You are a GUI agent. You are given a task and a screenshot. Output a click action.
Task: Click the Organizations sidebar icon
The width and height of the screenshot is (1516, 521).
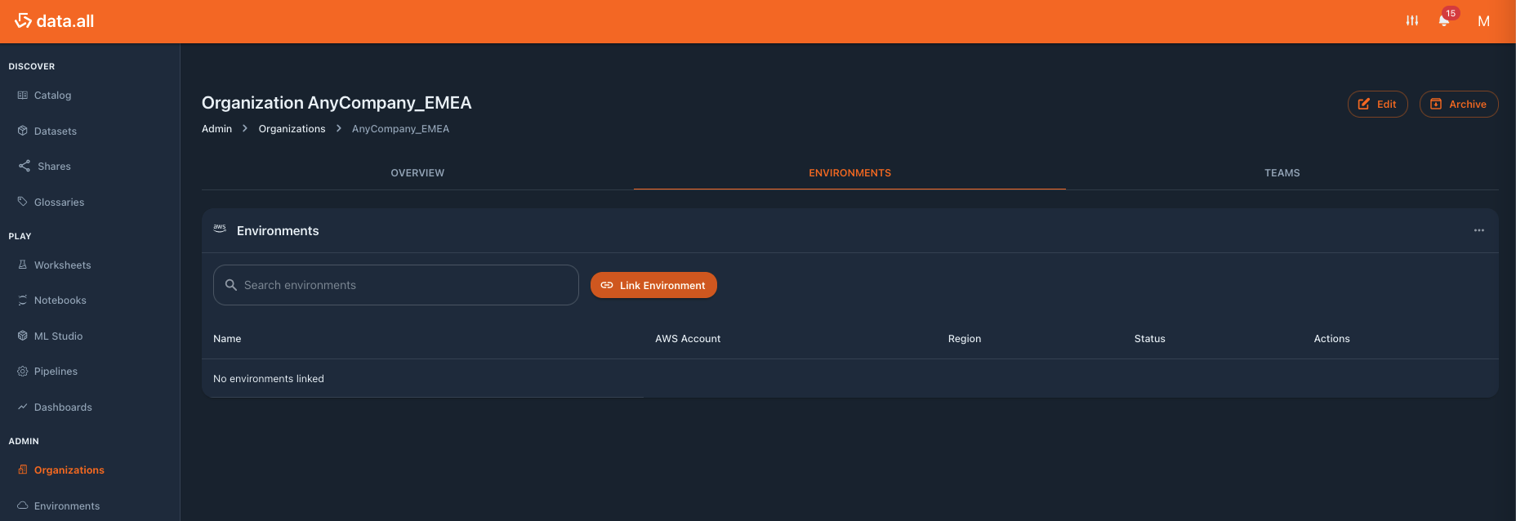tap(23, 470)
